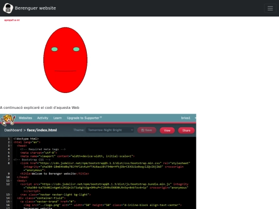Click the left green eye of the face

point(54,49)
